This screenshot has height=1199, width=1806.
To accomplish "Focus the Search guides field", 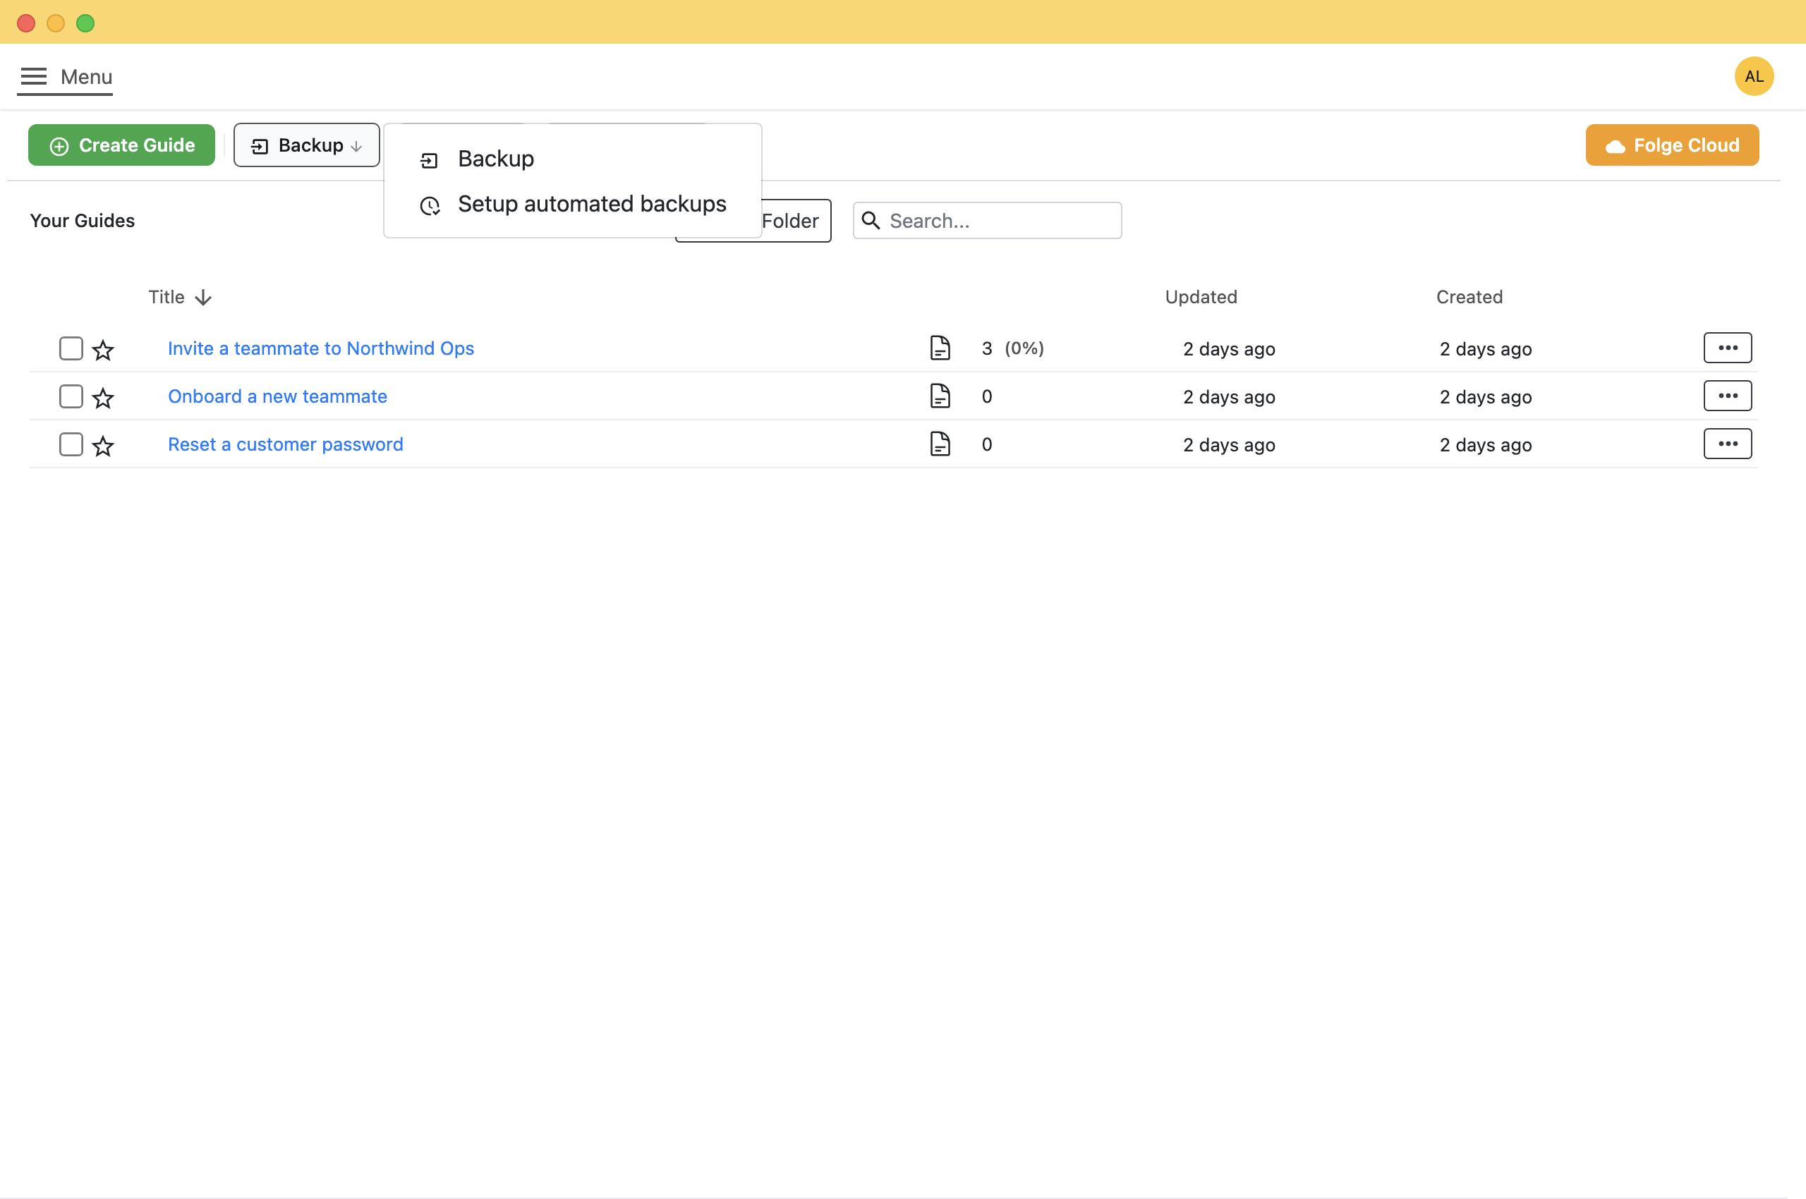I will pos(987,221).
